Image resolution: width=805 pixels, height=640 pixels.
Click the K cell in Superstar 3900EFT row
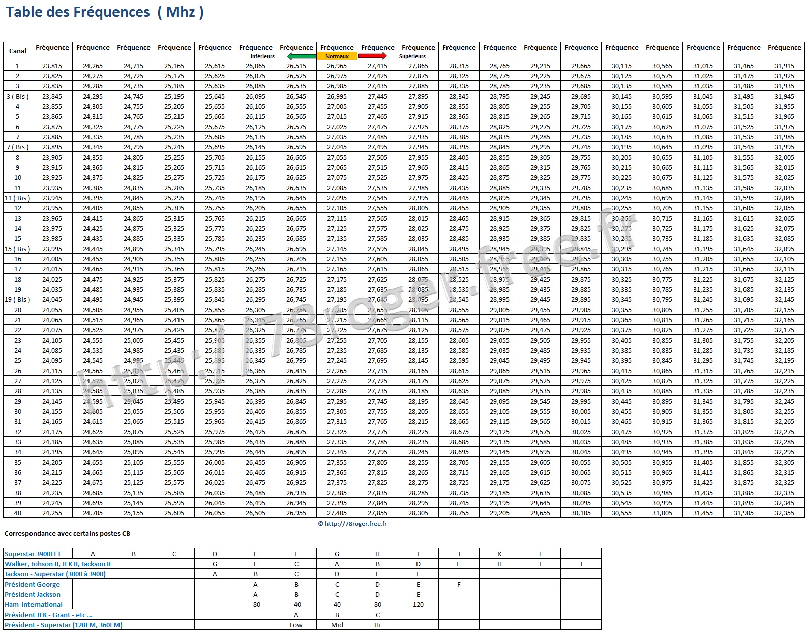pyautogui.click(x=500, y=554)
